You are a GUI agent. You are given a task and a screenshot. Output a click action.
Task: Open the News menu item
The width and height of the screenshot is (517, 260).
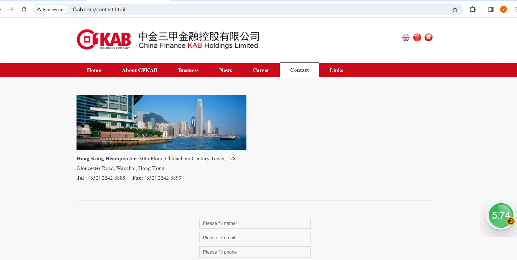(226, 70)
